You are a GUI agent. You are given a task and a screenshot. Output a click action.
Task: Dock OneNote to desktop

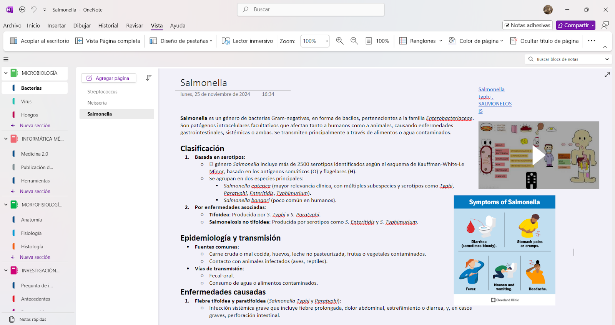coord(40,41)
